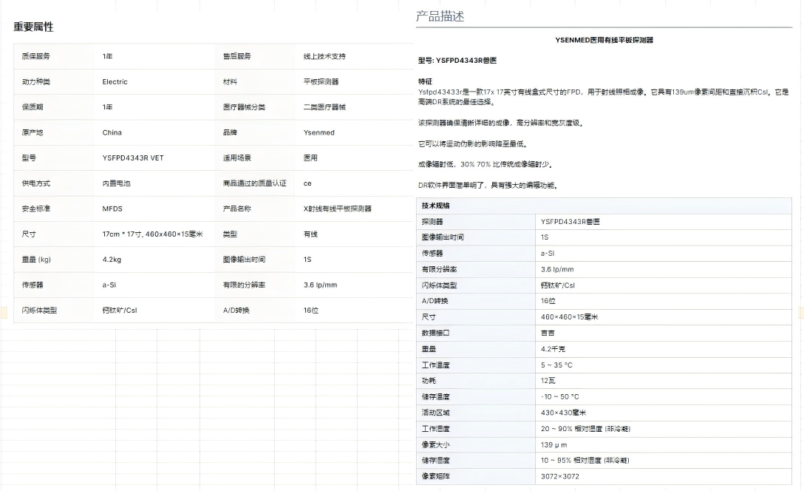Screen dimensions: 804x491
Task: Select the China value cell
Action: tap(112, 132)
